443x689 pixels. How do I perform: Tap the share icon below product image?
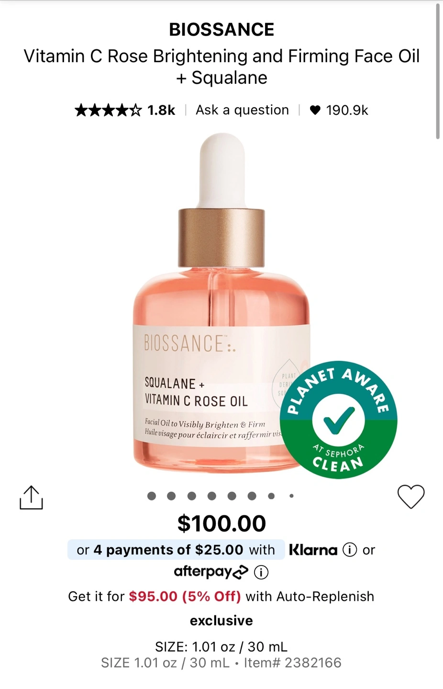coord(31,498)
